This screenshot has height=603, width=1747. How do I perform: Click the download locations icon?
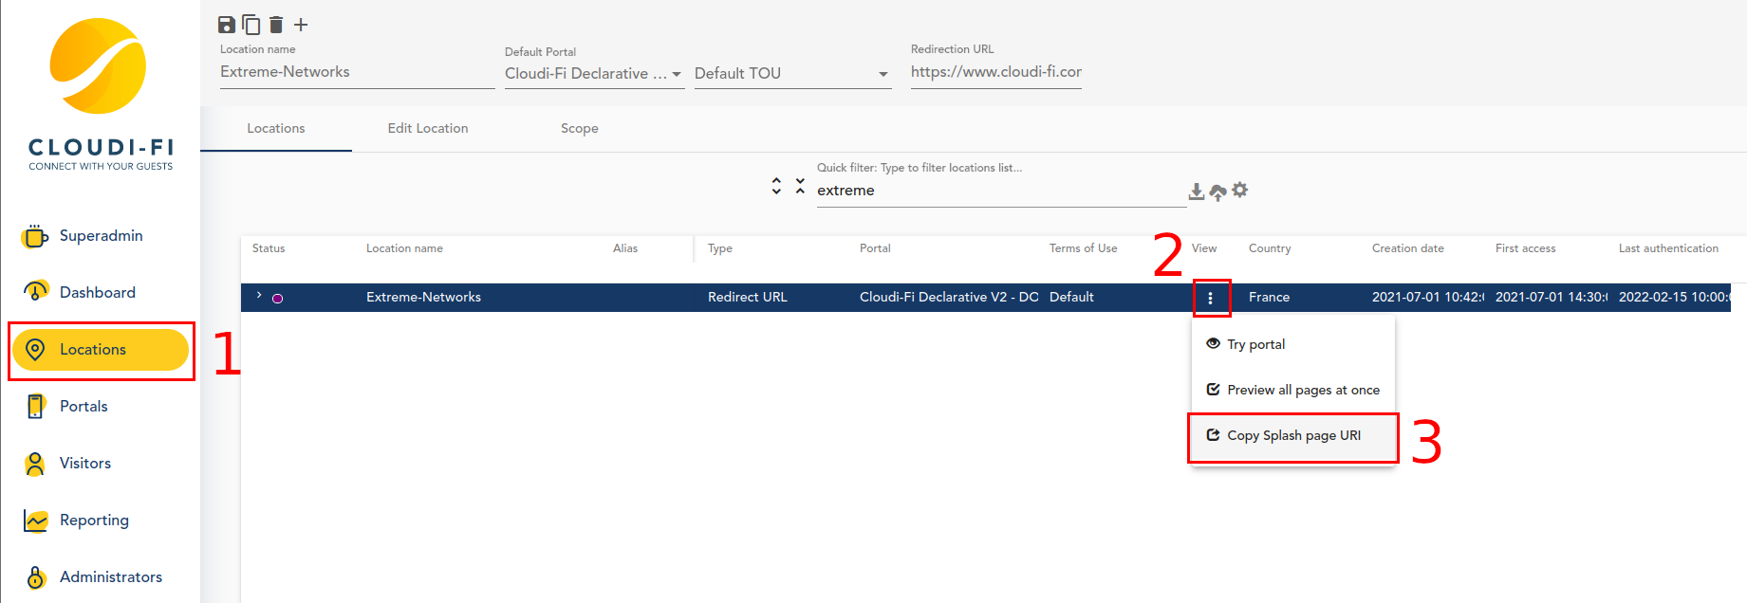pos(1197,192)
